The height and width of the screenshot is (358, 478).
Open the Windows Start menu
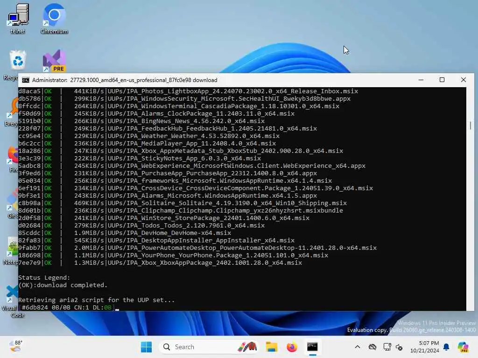click(x=146, y=347)
